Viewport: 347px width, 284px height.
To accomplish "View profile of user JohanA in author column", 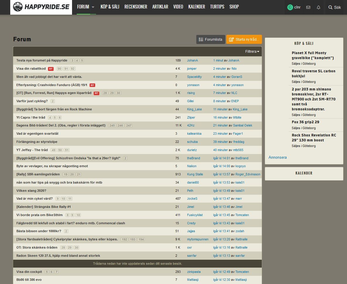I will (x=192, y=60).
